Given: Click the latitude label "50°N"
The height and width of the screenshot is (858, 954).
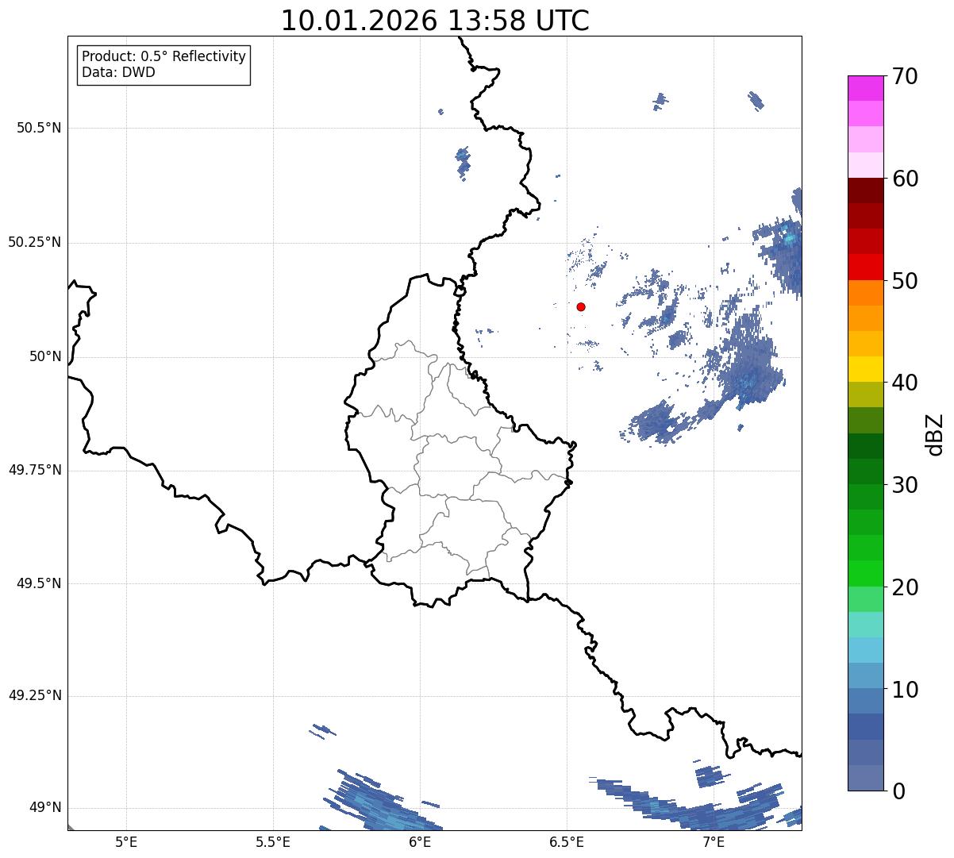Looking at the screenshot, I should (x=45, y=356).
